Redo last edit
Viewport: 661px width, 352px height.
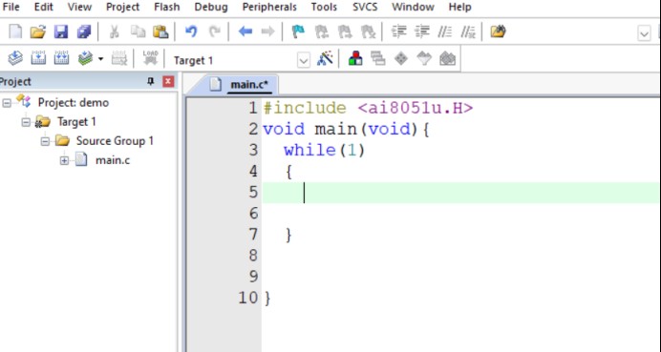pyautogui.click(x=215, y=31)
